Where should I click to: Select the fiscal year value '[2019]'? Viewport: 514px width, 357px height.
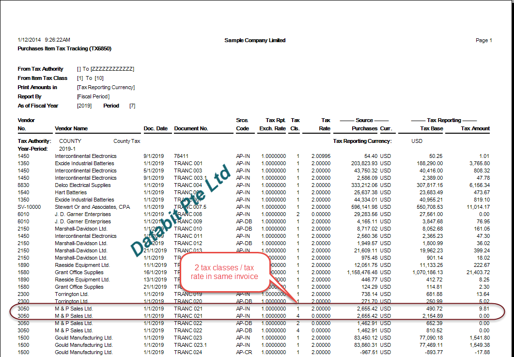pos(84,106)
